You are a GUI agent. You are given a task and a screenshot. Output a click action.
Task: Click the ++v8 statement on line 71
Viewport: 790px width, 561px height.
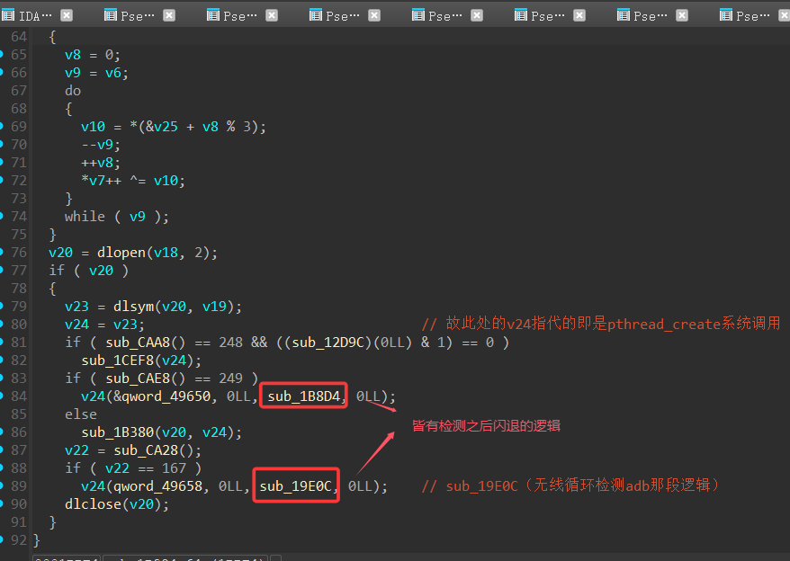click(101, 163)
